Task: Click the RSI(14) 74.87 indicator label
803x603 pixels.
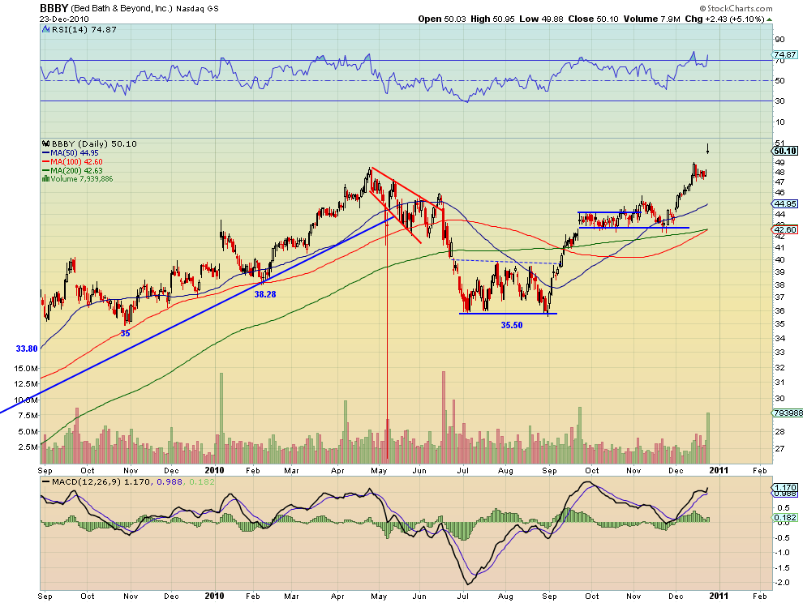Action: [x=84, y=30]
